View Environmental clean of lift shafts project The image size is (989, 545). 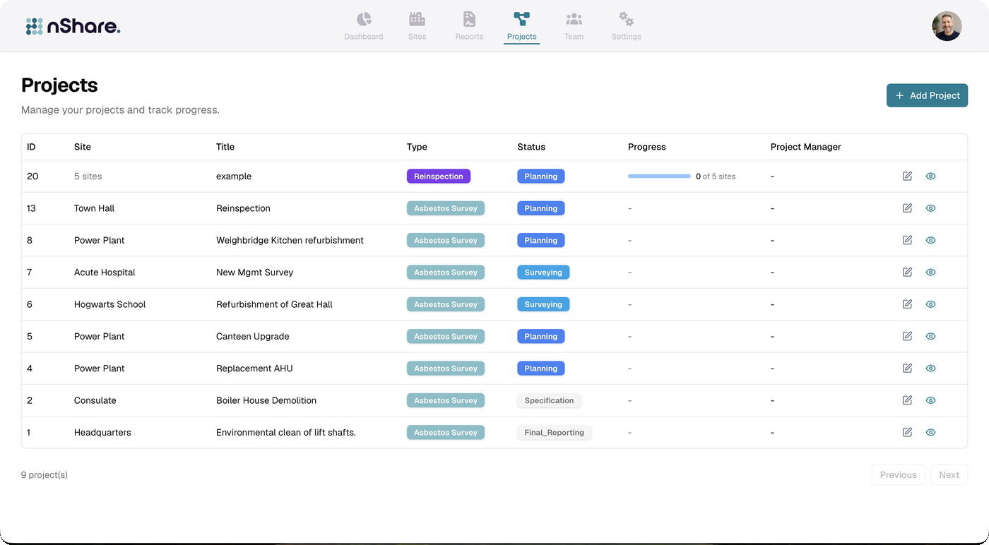point(930,432)
